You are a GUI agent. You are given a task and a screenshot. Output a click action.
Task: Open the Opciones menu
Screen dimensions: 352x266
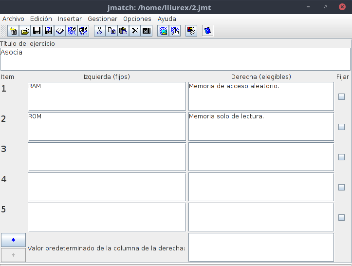[137, 19]
